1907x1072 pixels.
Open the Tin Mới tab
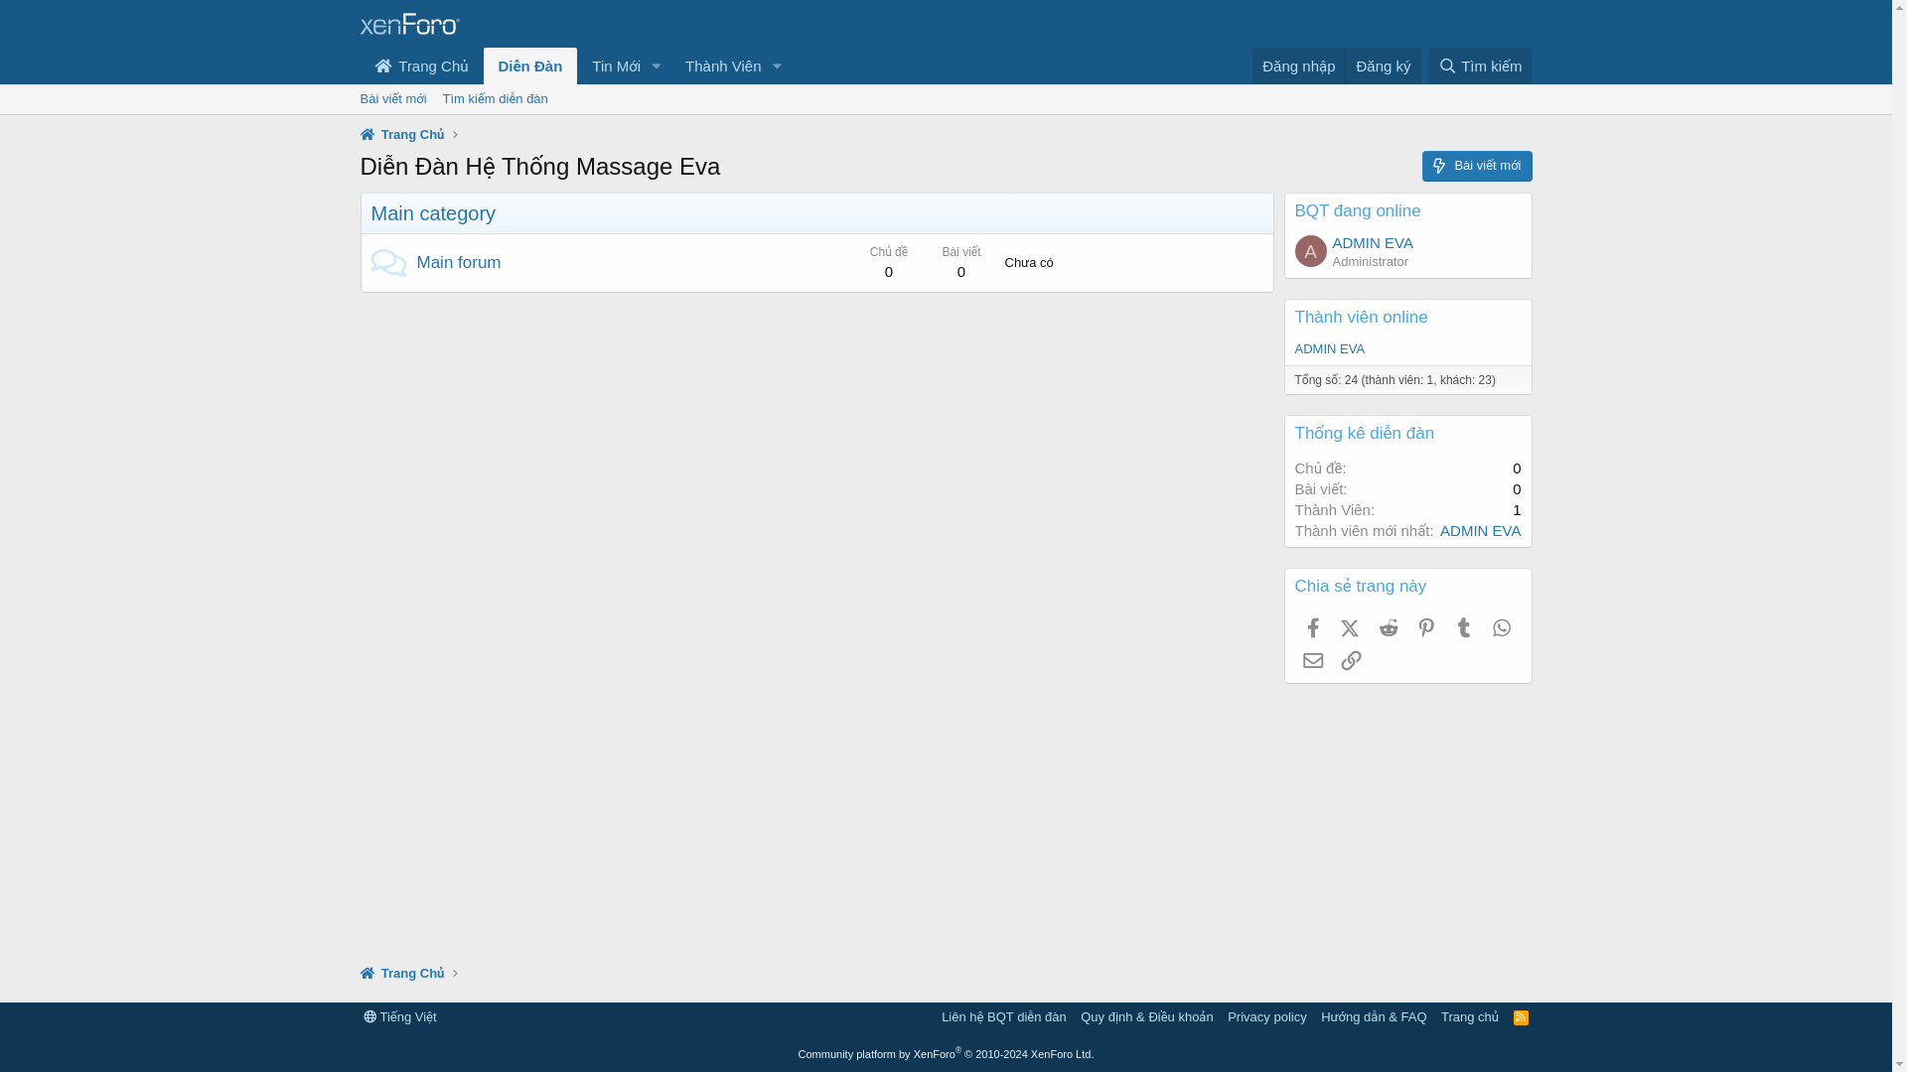[x=616, y=67]
